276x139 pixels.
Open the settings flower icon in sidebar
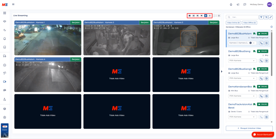pos(5,117)
